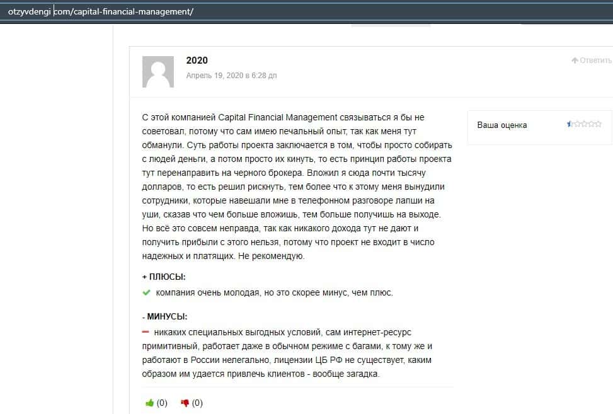This screenshot has width=613, height=414.
Task: Click the green checkmark beside плюсы item
Action: (x=147, y=292)
